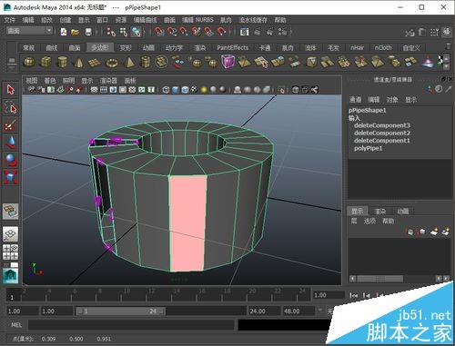Toggle viewport grid icon in panel toolbar
This screenshot has height=346, width=455.
click(x=95, y=90)
